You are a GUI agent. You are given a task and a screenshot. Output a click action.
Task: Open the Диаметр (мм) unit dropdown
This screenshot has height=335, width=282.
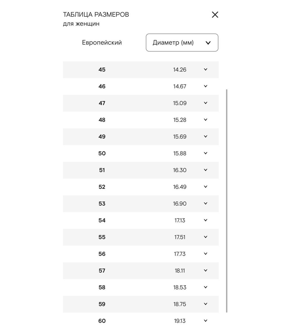[182, 43]
